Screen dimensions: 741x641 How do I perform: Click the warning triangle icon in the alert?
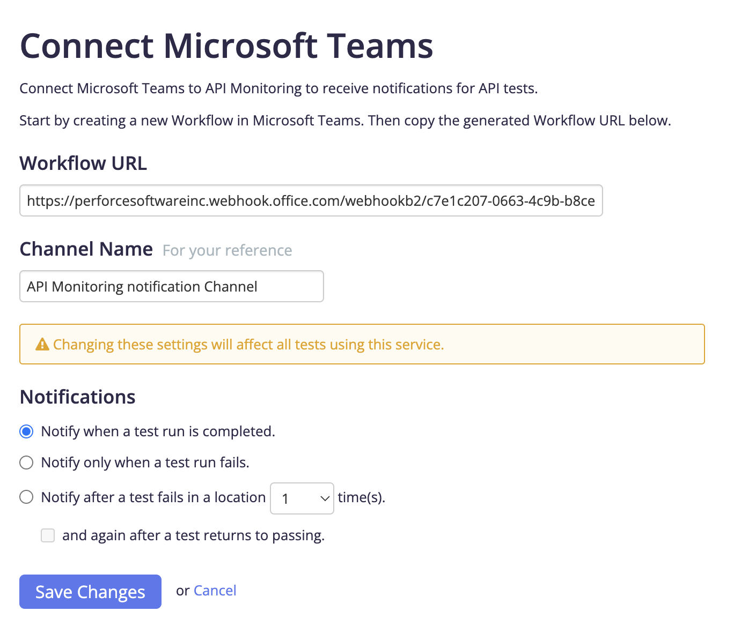pos(42,345)
